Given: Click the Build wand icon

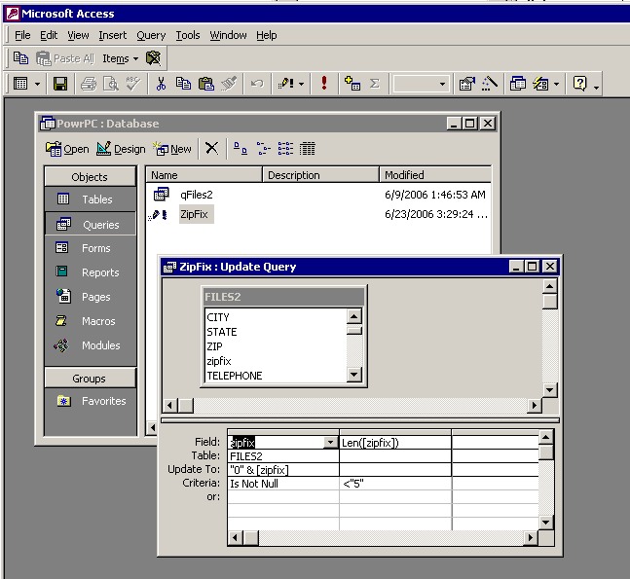Looking at the screenshot, I should click(490, 84).
